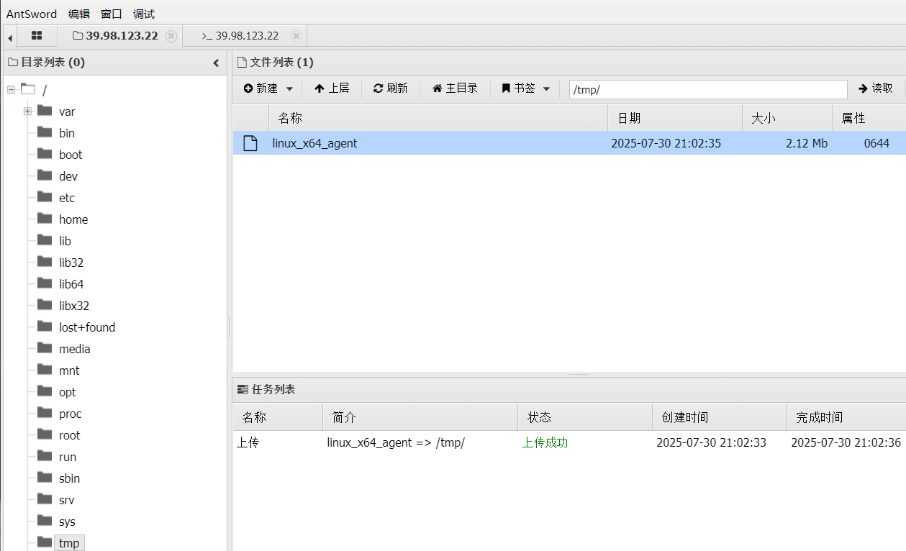Open the 窗口 (Window) menu

click(112, 14)
